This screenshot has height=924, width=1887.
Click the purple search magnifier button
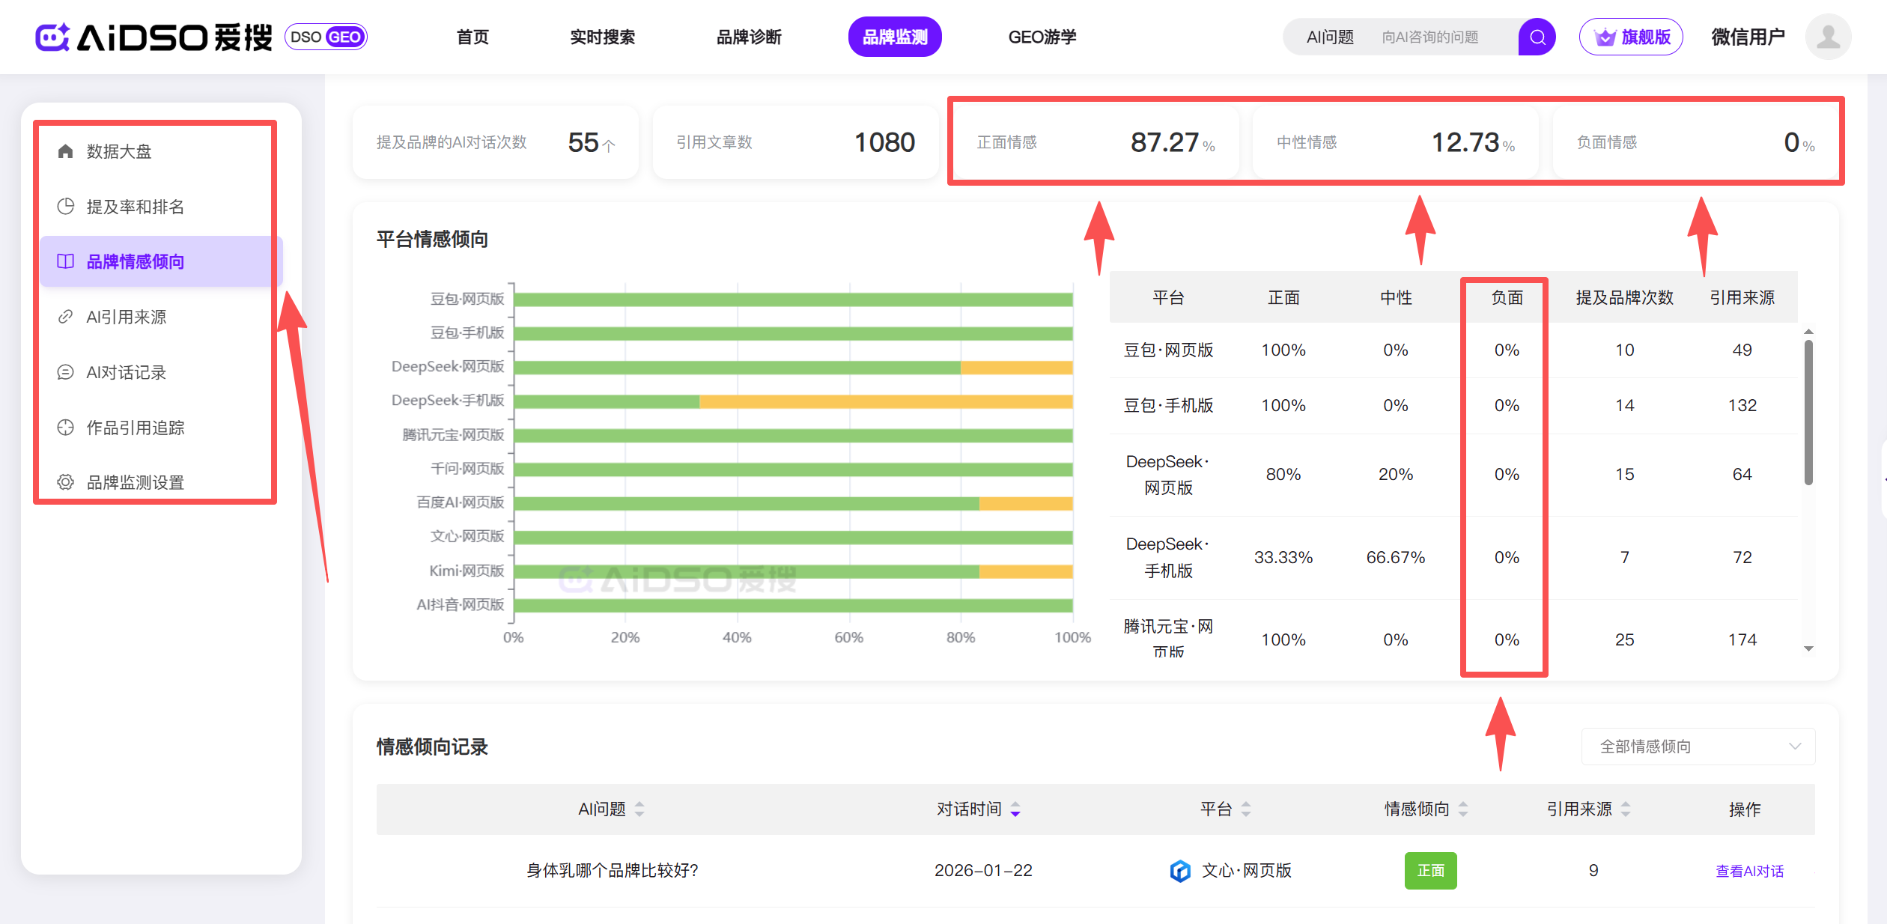click(1537, 37)
